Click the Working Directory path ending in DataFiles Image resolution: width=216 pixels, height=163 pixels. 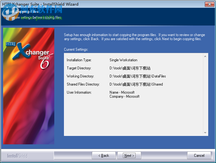coord(137,76)
